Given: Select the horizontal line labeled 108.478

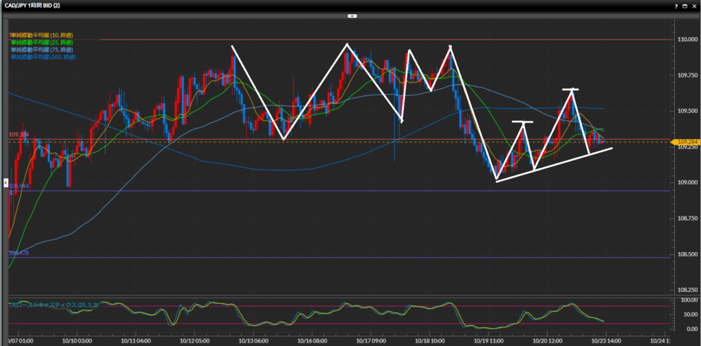Looking at the screenshot, I should coord(342,258).
